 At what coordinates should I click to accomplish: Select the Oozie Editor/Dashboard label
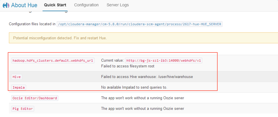point(34,98)
